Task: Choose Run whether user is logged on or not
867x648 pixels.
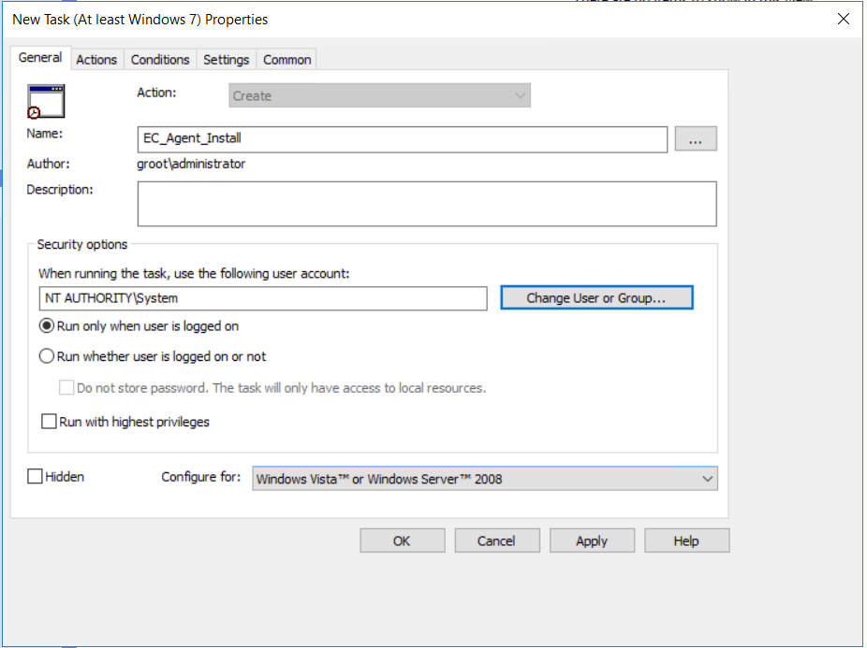Action: tap(46, 356)
